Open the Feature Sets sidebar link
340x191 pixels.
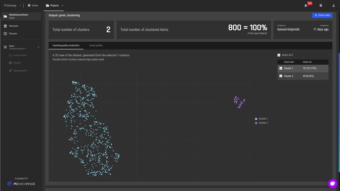click(20, 55)
